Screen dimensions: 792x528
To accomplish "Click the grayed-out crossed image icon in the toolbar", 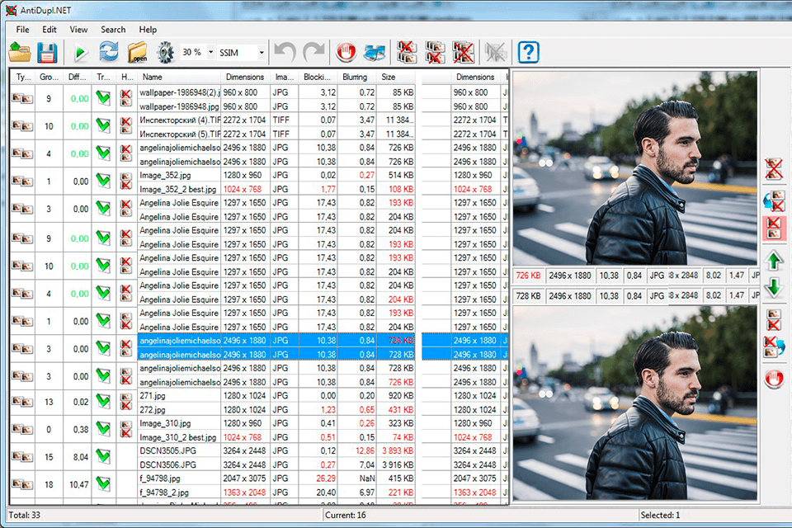I will 496,52.
